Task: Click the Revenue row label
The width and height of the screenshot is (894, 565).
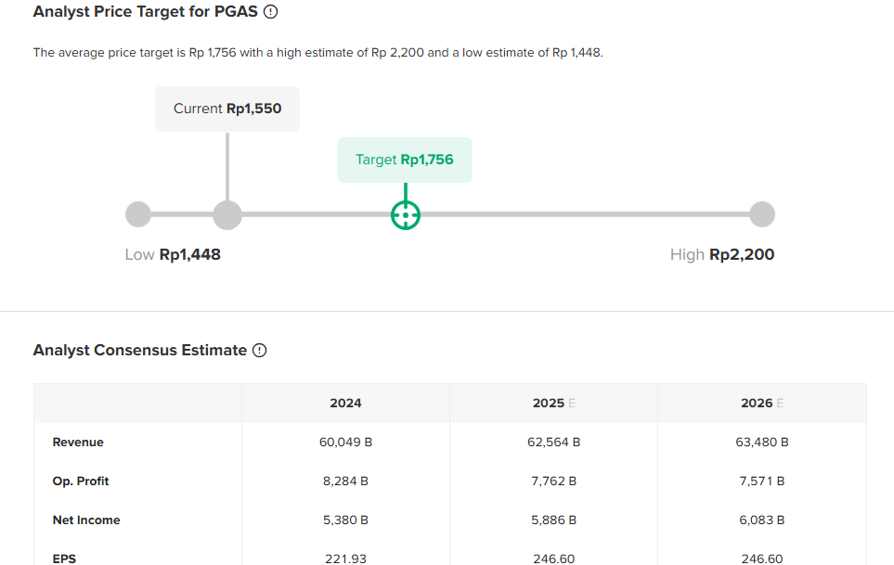Action: click(x=78, y=443)
